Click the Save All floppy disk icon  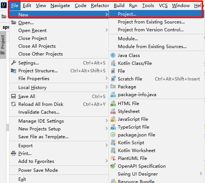pos(13,97)
